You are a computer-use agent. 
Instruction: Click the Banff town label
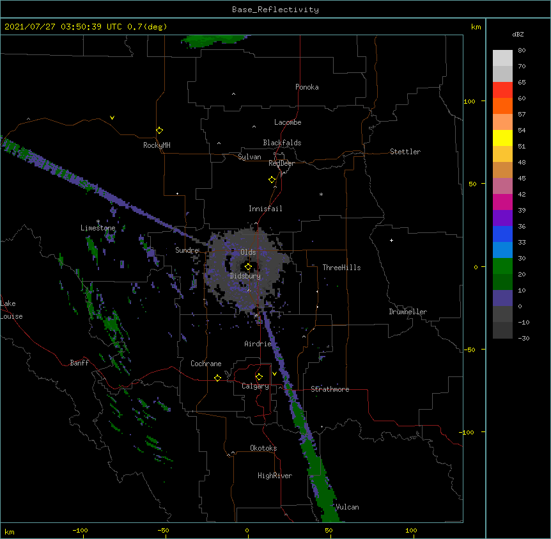tap(79, 363)
